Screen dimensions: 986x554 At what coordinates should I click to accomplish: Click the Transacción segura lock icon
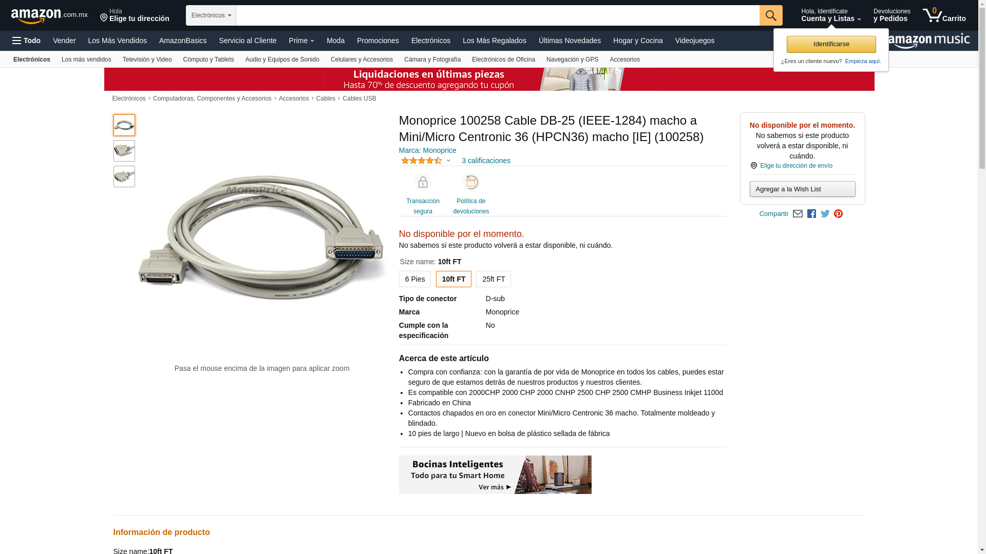423,183
